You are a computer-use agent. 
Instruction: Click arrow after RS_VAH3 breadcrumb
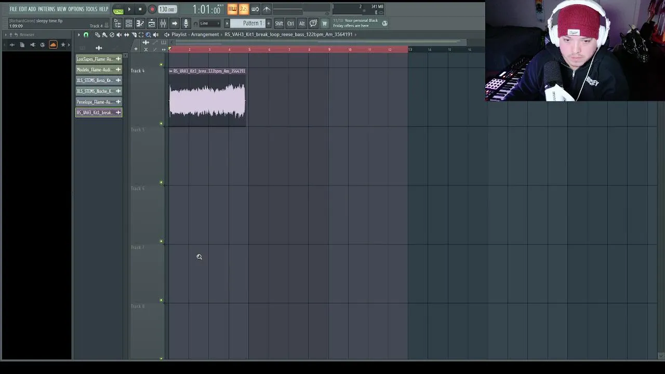[x=356, y=34]
